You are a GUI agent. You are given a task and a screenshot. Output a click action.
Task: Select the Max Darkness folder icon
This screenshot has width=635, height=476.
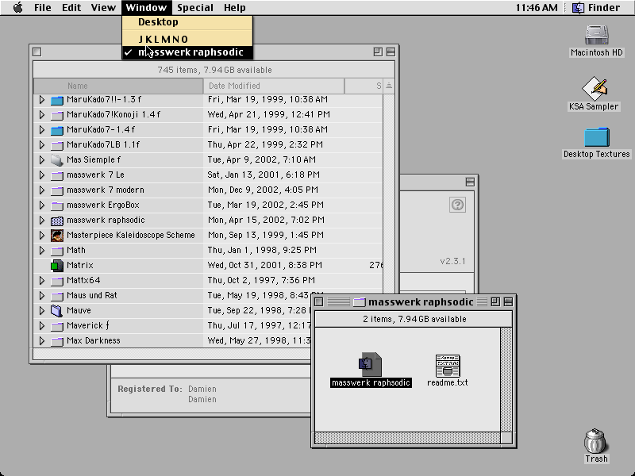(57, 341)
